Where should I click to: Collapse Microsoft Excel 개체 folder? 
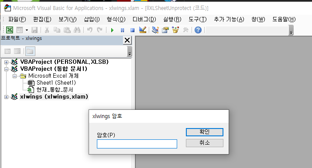click(14, 76)
